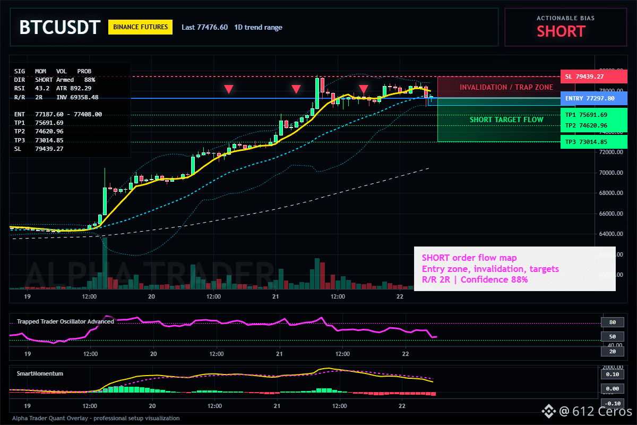
Task: Select the SL 79439.27 price label
Action: tap(593, 76)
